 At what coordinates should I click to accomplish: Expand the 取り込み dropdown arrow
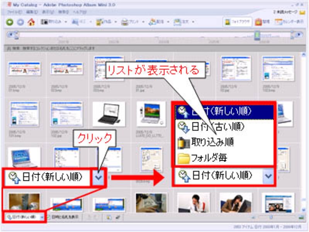click(x=66, y=22)
